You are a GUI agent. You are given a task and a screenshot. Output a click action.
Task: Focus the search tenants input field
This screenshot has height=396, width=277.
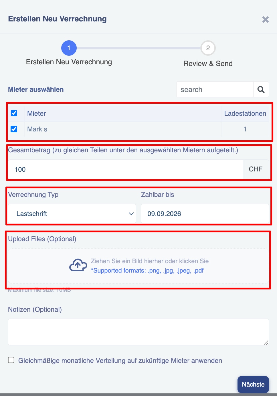pyautogui.click(x=215, y=89)
